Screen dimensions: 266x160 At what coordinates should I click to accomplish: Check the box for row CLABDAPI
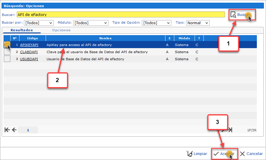[7, 52]
